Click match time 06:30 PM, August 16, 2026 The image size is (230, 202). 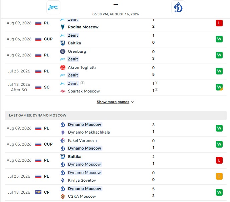pyautogui.click(x=116, y=14)
